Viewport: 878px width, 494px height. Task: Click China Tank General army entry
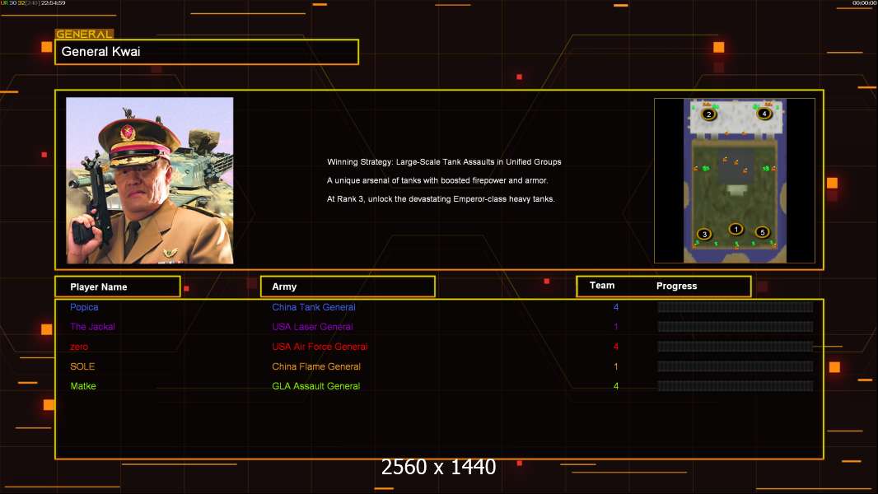click(x=314, y=307)
